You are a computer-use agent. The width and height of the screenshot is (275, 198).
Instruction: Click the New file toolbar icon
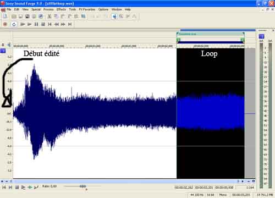[x=5, y=16]
